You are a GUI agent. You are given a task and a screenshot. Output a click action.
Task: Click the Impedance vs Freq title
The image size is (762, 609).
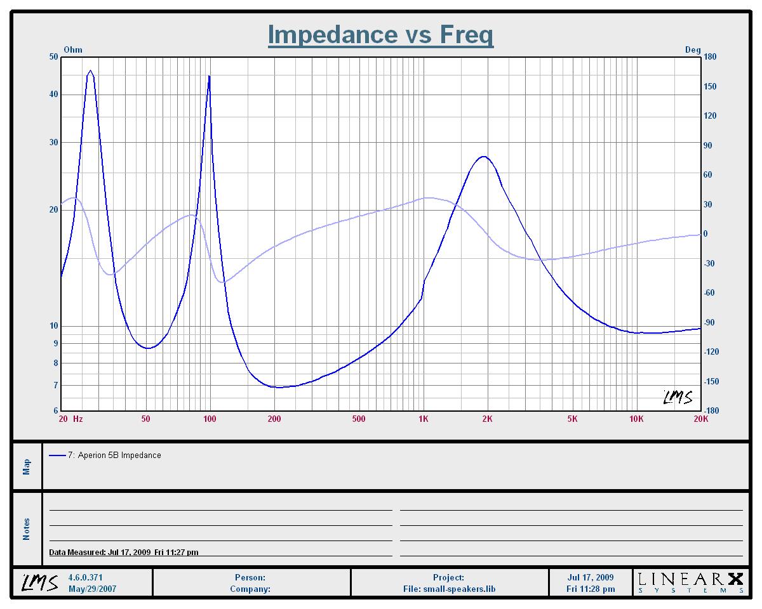[x=380, y=35]
